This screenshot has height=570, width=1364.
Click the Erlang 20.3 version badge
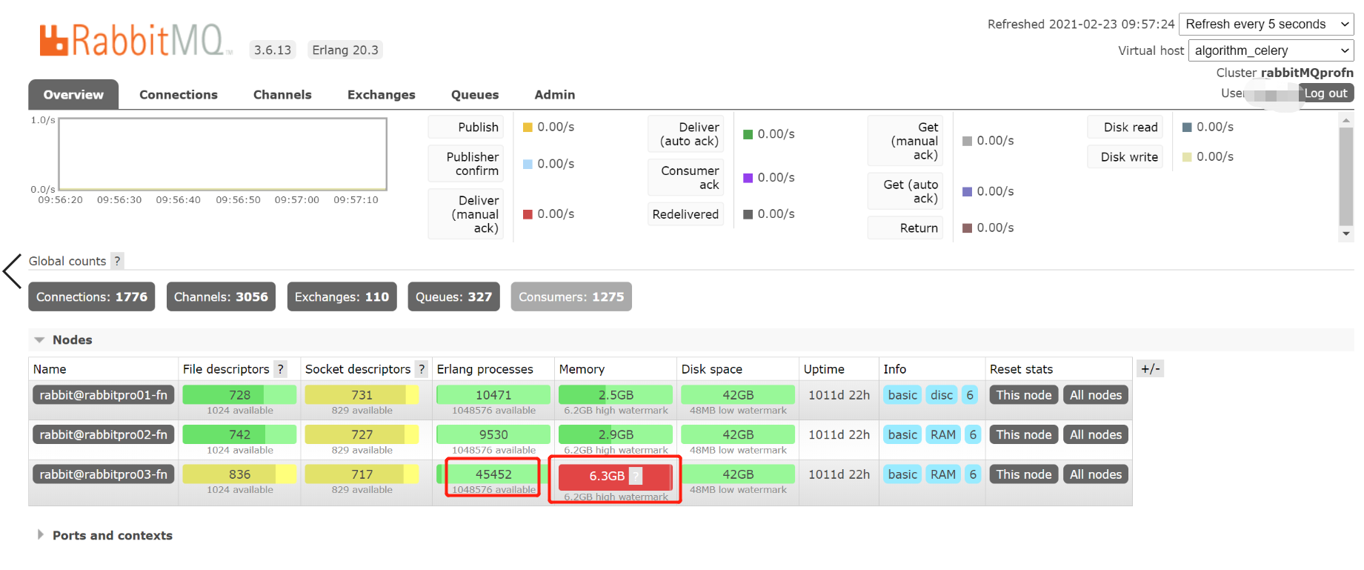tap(345, 50)
